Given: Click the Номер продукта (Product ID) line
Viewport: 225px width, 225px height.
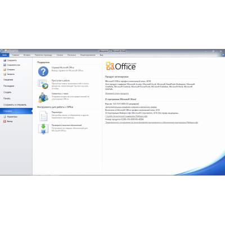Looking at the screenshot, I should pyautogui.click(x=124, y=119).
